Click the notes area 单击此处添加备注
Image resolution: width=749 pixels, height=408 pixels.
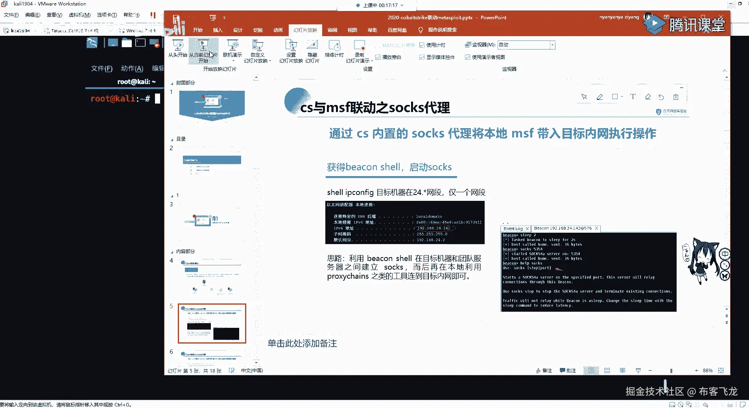[302, 344]
